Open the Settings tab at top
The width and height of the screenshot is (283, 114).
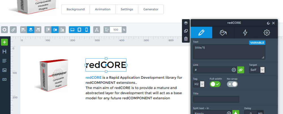[127, 9]
